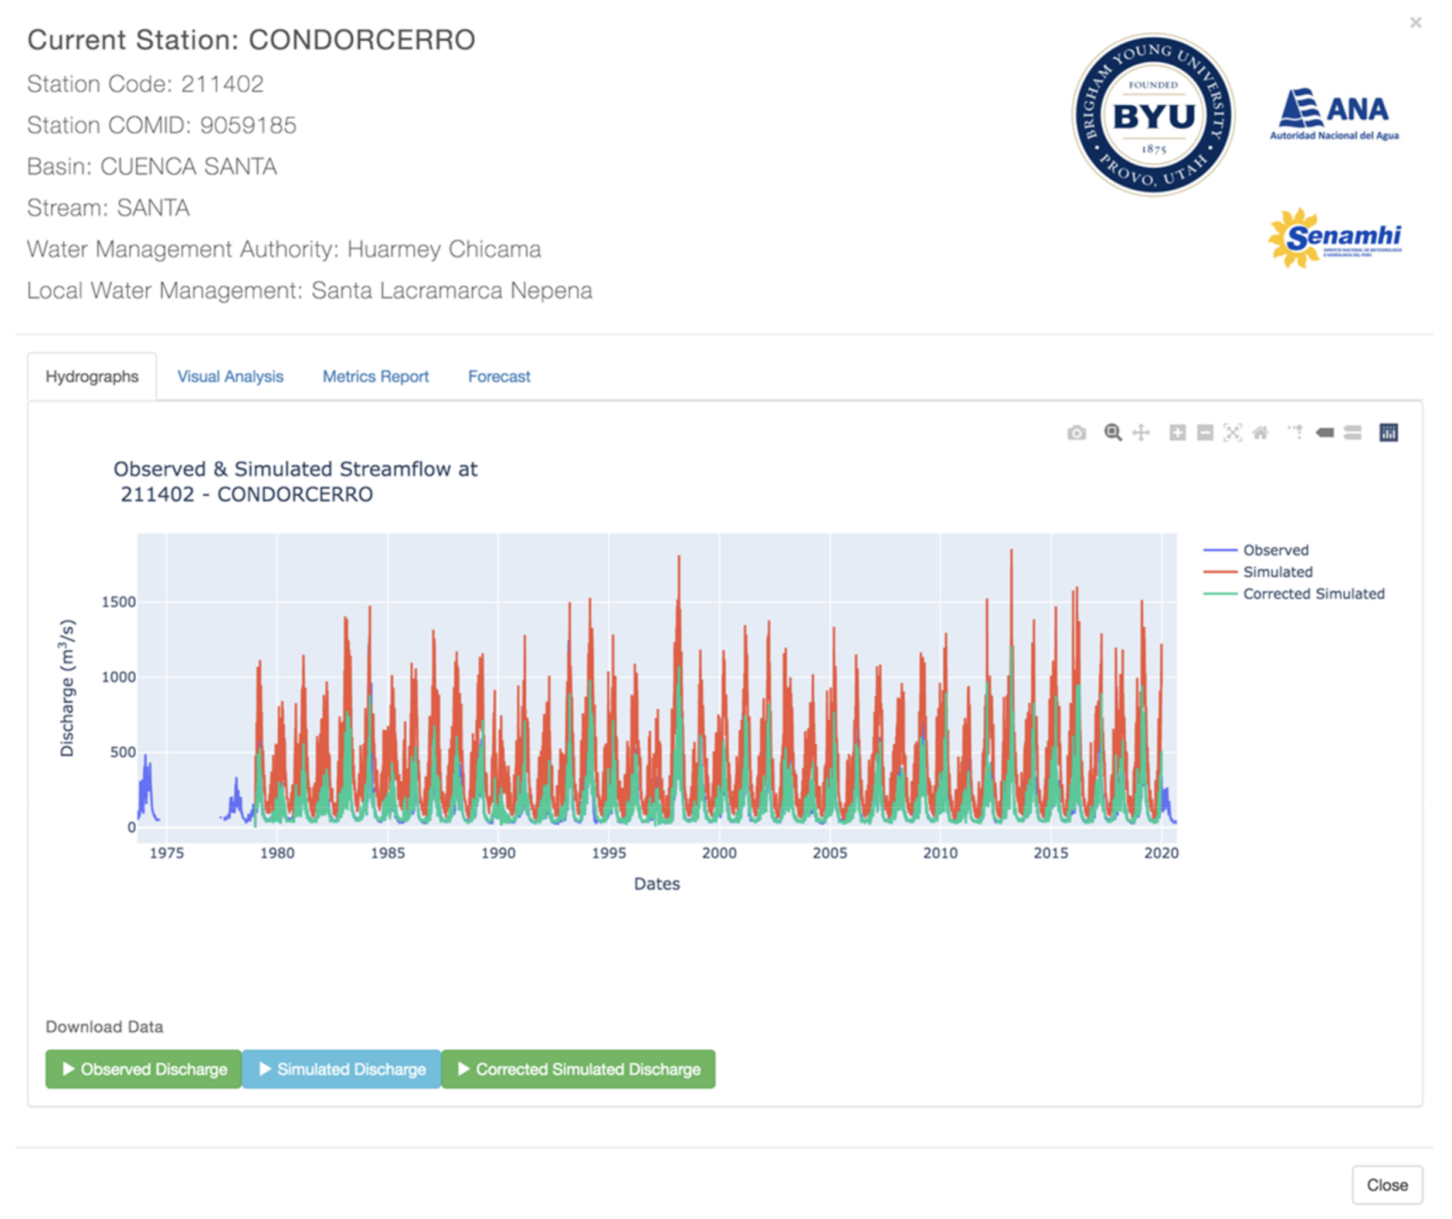1452x1219 pixels.
Task: Switch to the Visual Analysis tab
Action: pos(230,376)
